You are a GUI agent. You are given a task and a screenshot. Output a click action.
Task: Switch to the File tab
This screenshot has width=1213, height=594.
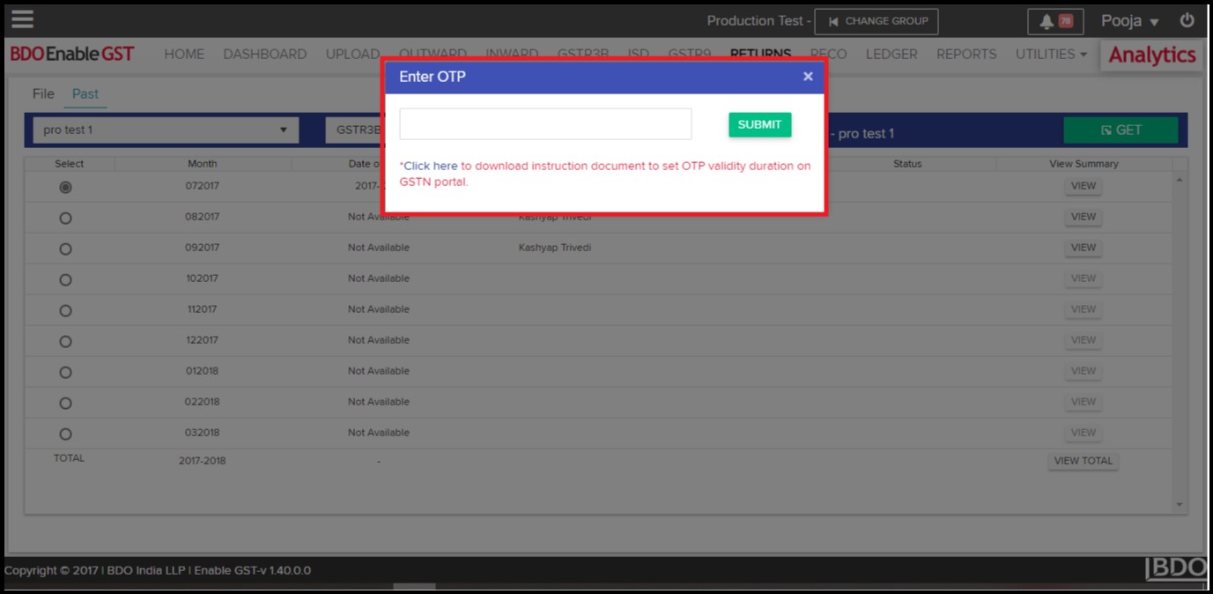coord(43,93)
